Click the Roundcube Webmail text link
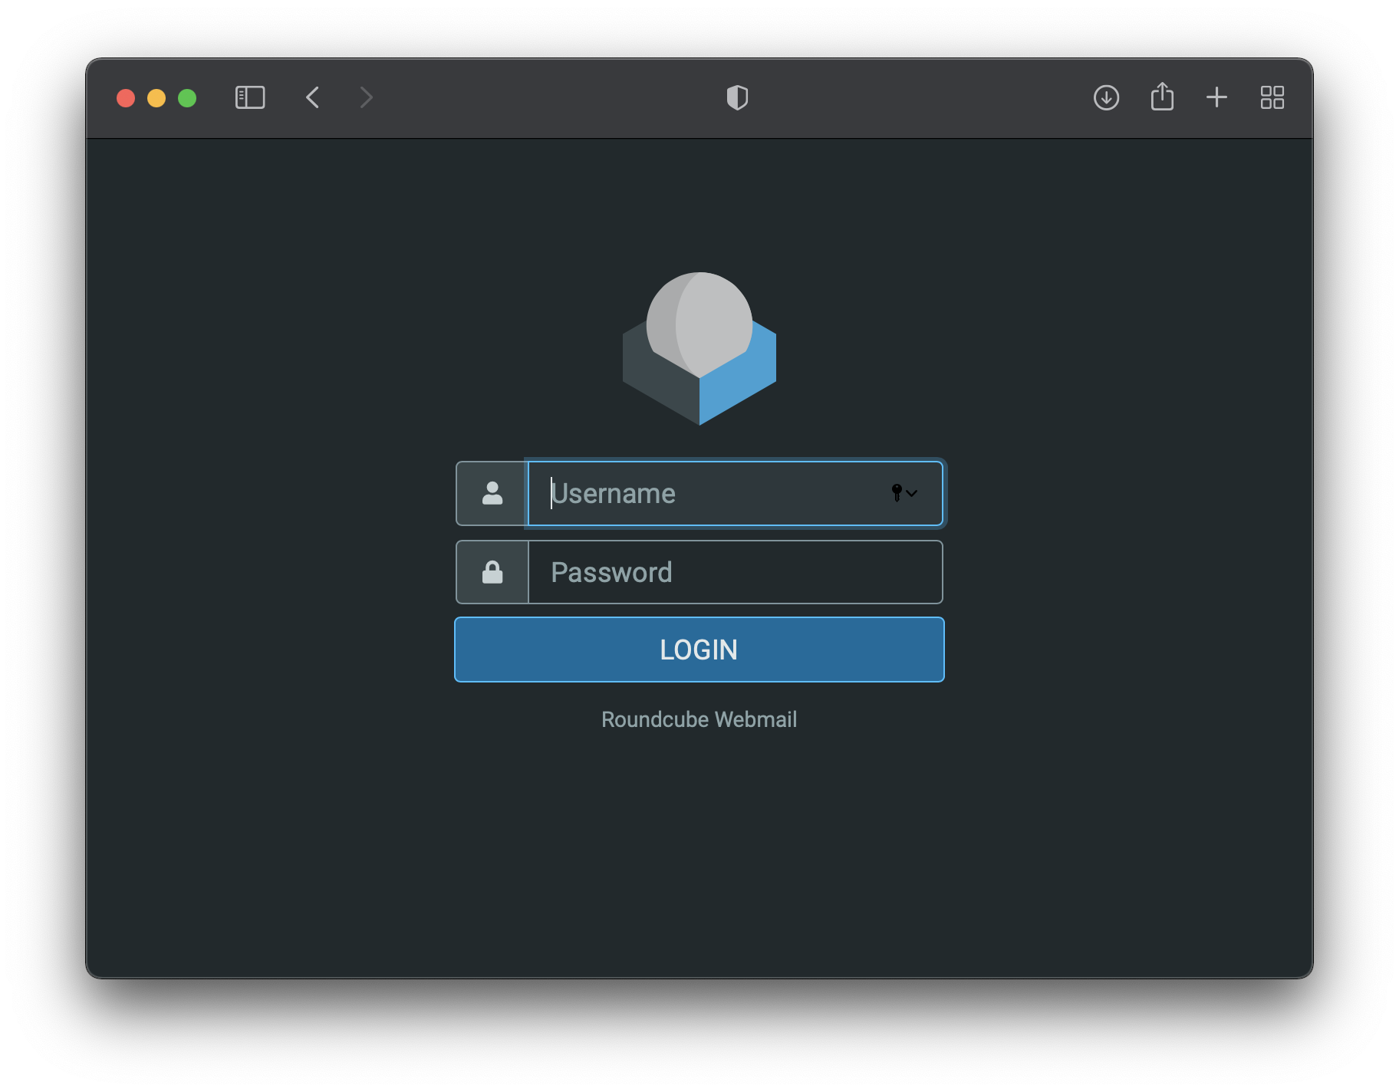This screenshot has height=1092, width=1399. click(x=699, y=719)
